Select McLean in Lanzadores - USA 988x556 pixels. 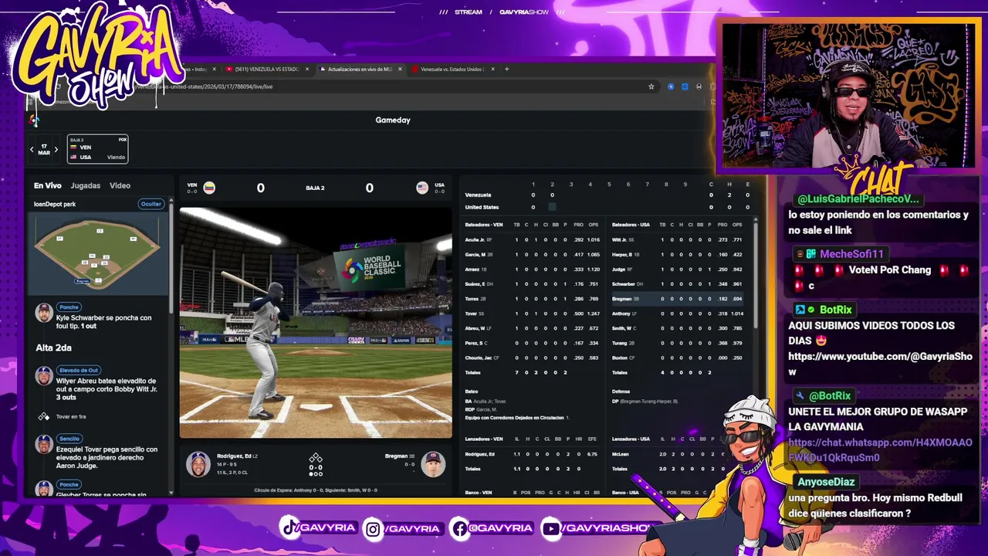pyautogui.click(x=621, y=454)
